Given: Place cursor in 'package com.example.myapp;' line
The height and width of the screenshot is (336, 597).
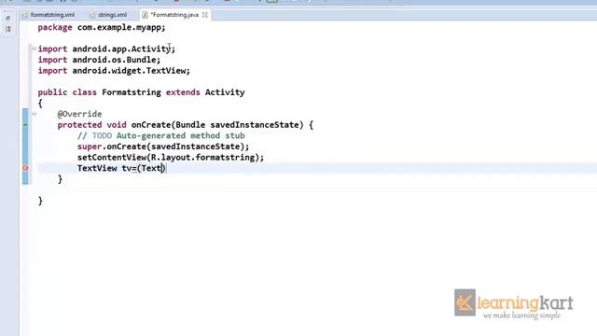Looking at the screenshot, I should coord(102,27).
